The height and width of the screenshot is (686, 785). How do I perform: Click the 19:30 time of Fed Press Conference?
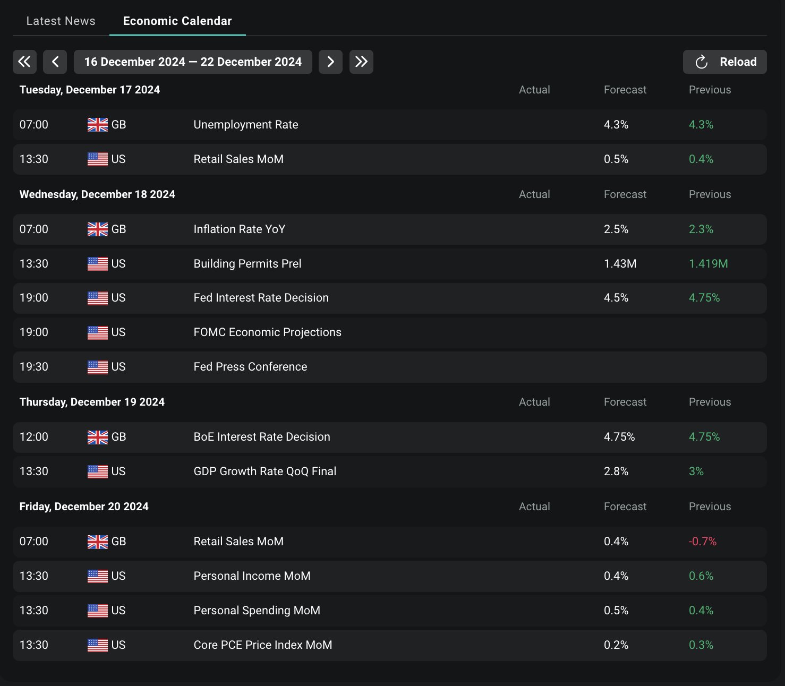click(x=34, y=367)
